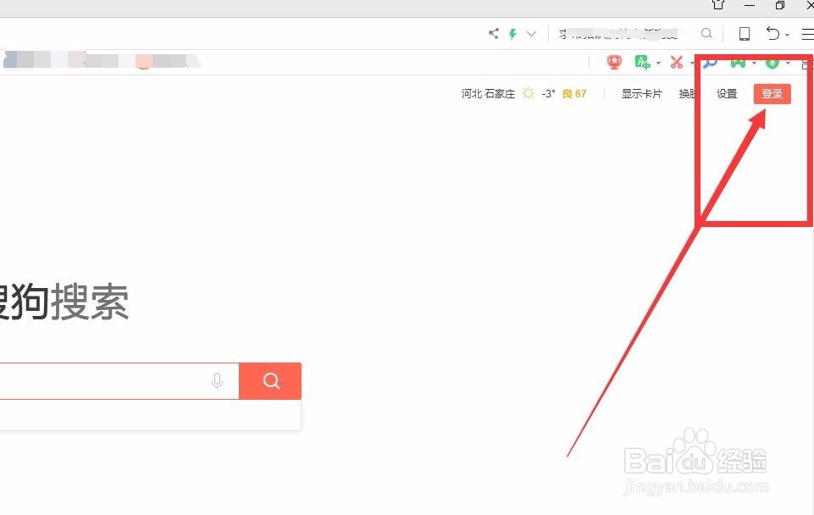
Task: Click the 搜狗搜索 logo
Action: coord(64,302)
